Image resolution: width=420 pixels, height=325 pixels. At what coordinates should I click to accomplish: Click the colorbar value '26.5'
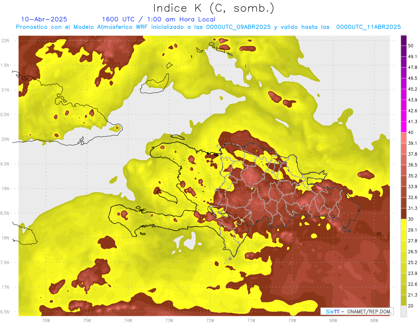(x=413, y=252)
